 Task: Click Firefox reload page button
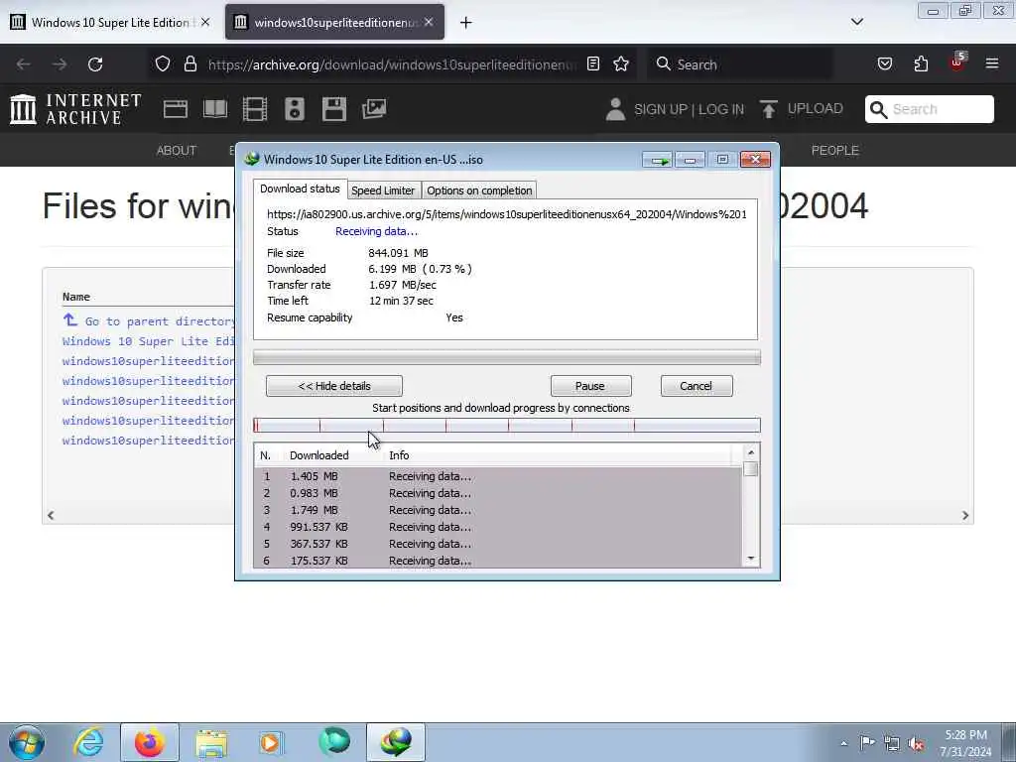pyautogui.click(x=95, y=64)
